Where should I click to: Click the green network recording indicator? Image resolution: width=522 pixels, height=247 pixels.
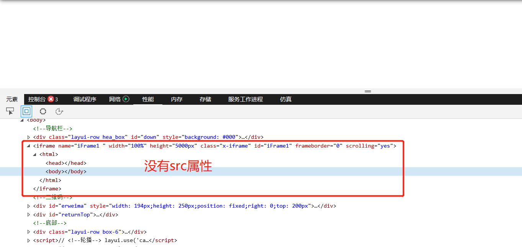pyautogui.click(x=126, y=99)
